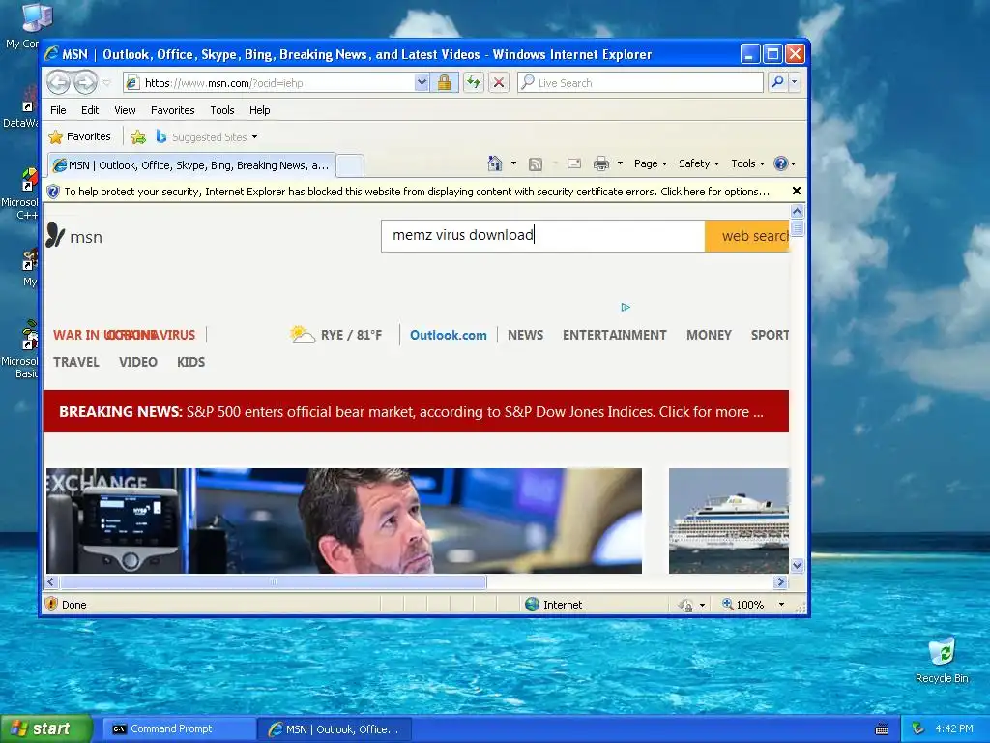Open the MONEY section link

tap(709, 335)
